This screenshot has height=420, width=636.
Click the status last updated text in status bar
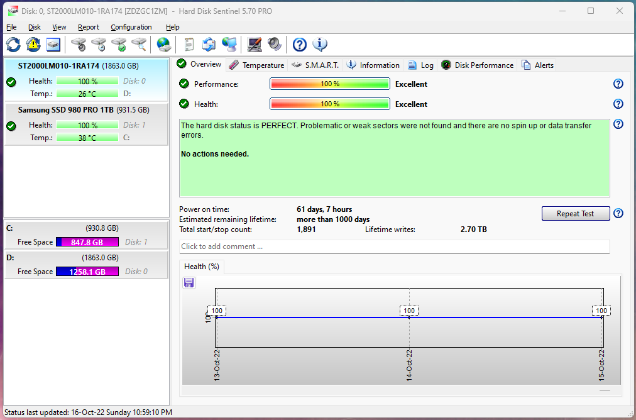[89, 412]
